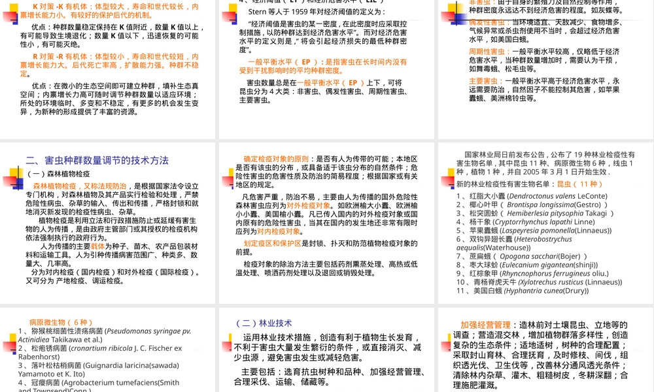Click the line 主要包括：选育抗虫树种和品种
Screen dimensions: 654x392
click(x=332, y=372)
